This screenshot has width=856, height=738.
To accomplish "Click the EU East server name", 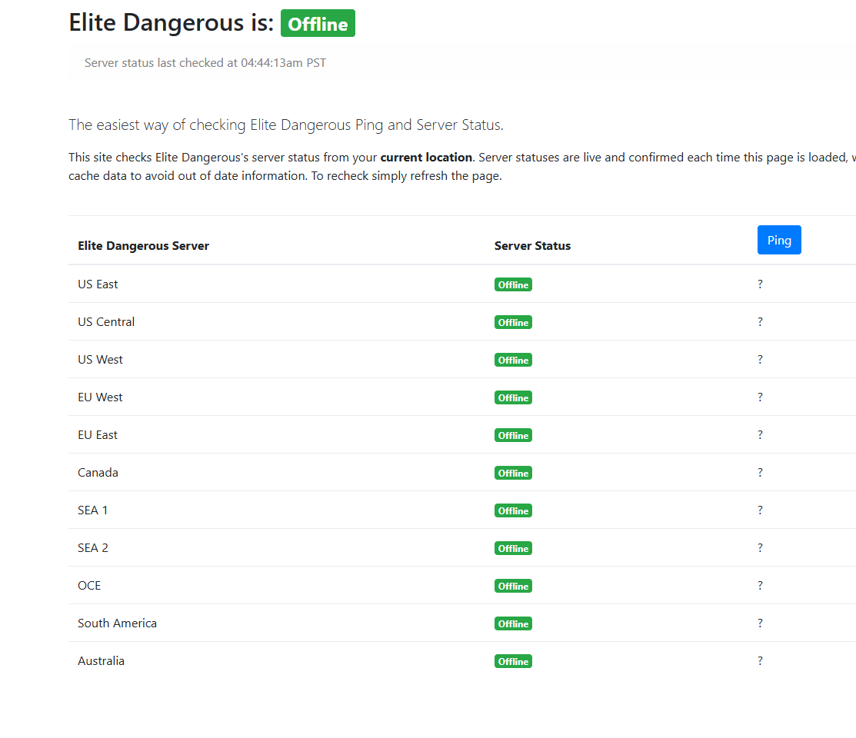I will coord(98,434).
